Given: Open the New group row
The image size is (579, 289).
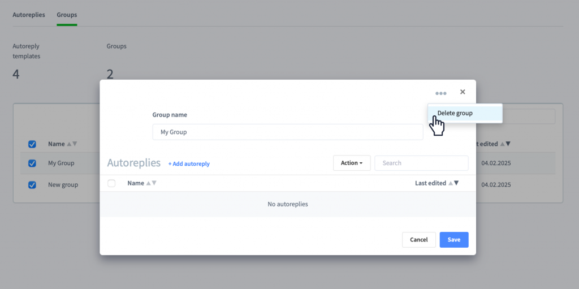Looking at the screenshot, I should coord(63,185).
